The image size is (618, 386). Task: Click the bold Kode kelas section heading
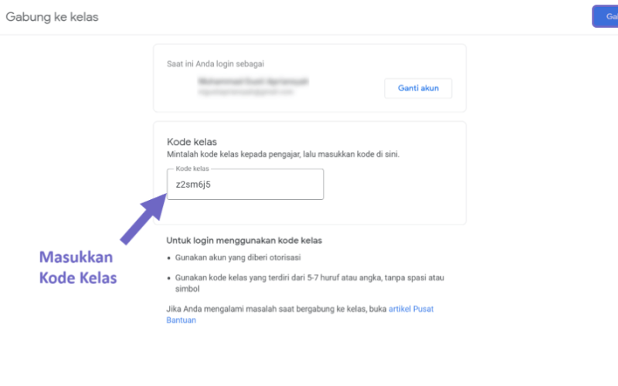click(192, 142)
